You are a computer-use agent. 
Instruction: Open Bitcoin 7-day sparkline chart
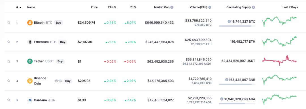point(279,21)
